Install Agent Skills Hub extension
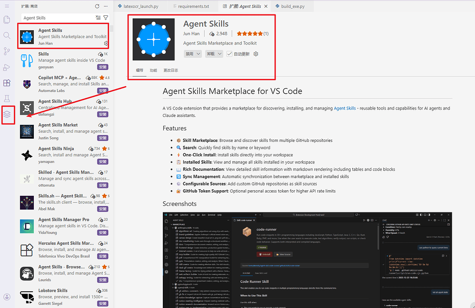Screen dimensions: 475x308 pyautogui.click(x=103, y=114)
